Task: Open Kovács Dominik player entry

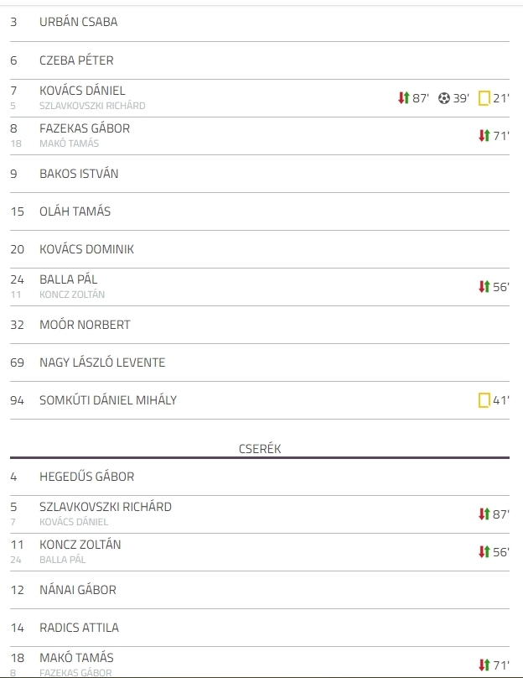Action: tap(86, 249)
